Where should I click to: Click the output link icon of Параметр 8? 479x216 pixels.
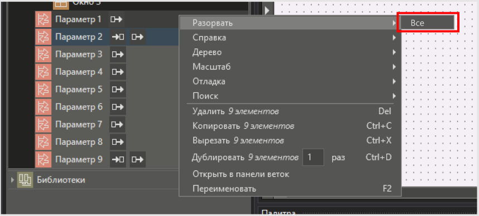(118, 142)
